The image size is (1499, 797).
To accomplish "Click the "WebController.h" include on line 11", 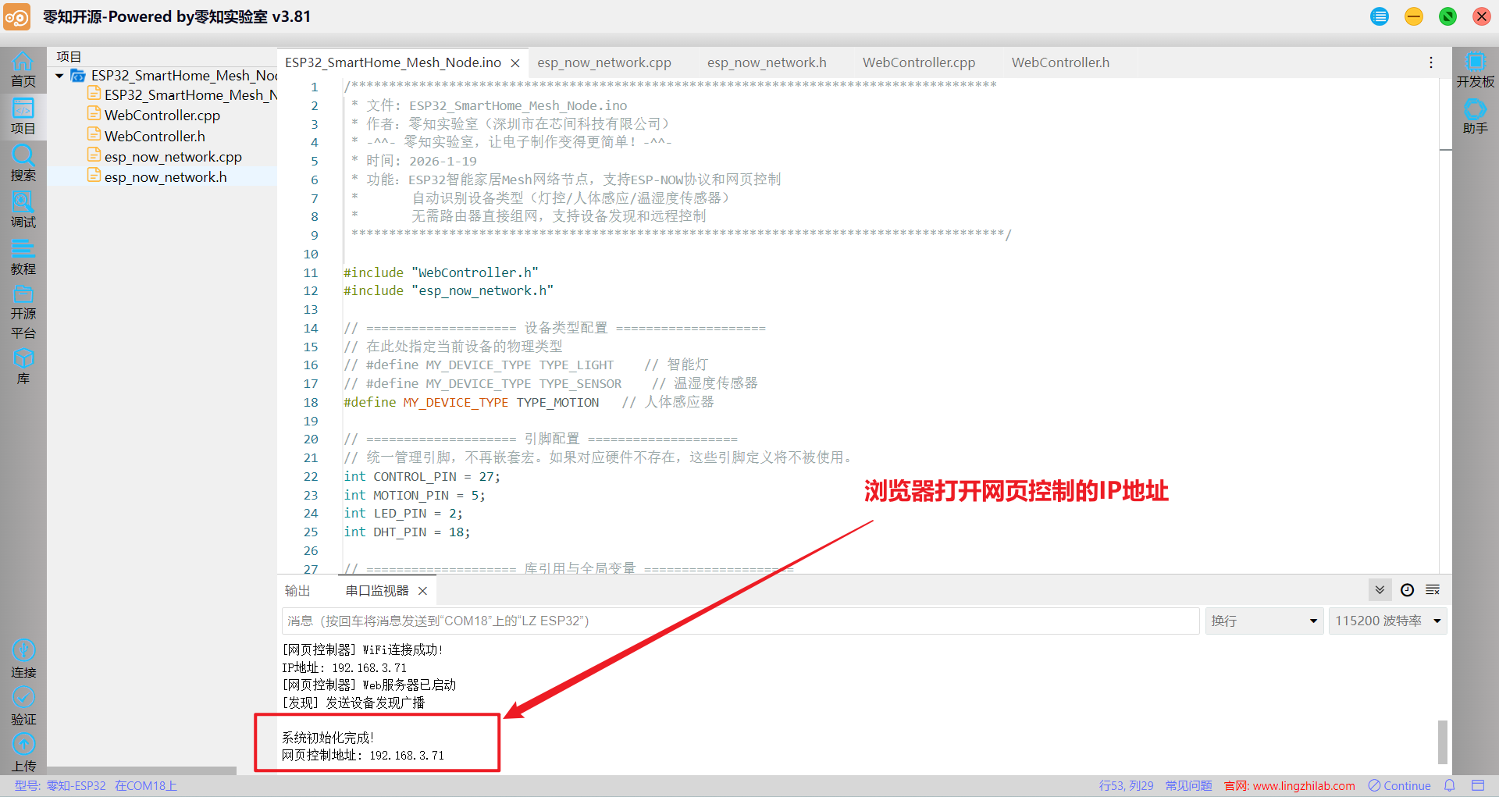I will (475, 272).
